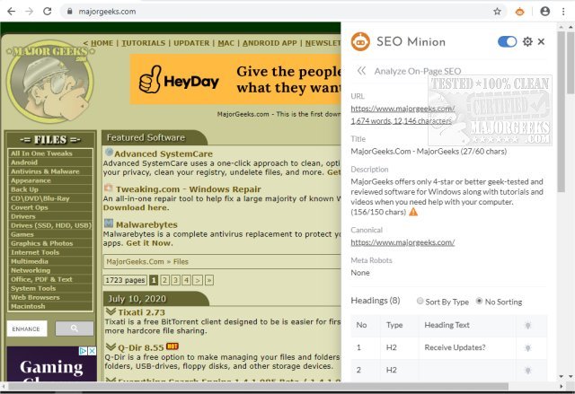Viewport: 575px width, 394px height.
Task: Close the SEO Minion panel
Action: click(541, 42)
